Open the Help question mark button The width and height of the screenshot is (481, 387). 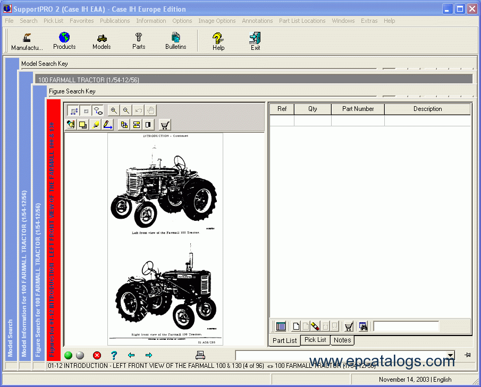218,41
